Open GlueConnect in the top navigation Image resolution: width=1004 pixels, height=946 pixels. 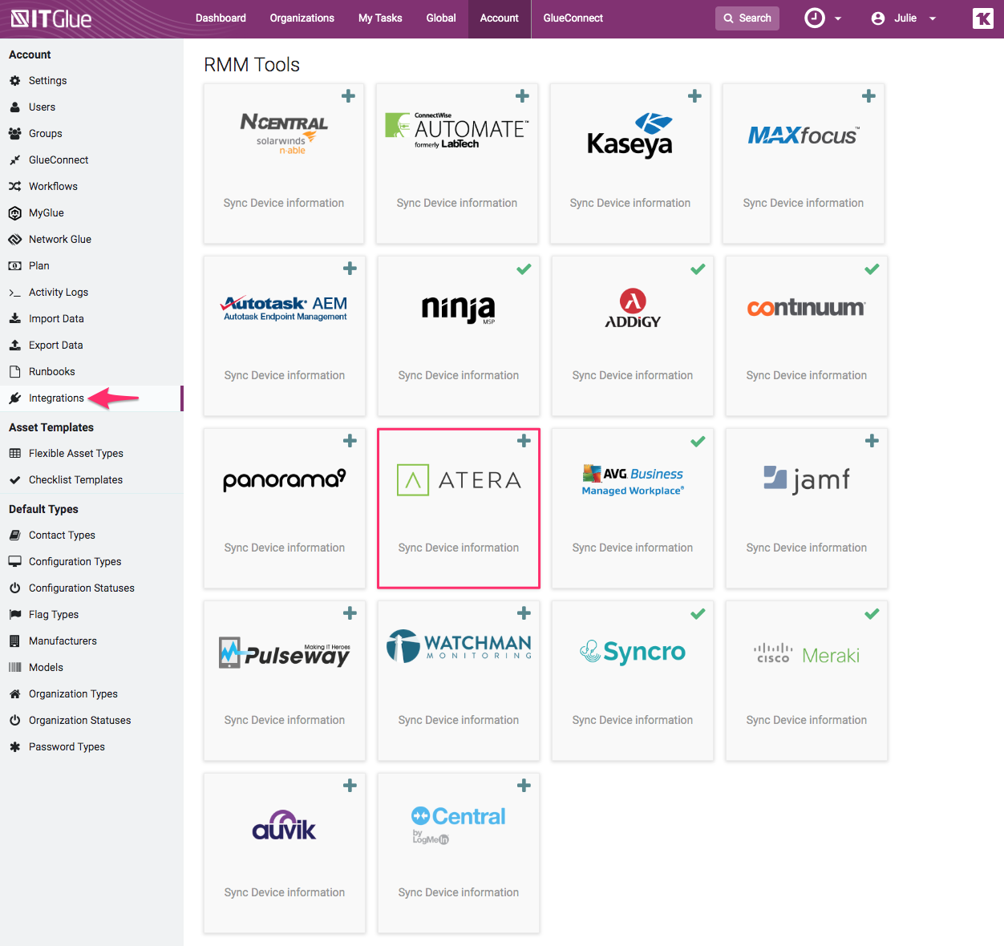coord(573,18)
